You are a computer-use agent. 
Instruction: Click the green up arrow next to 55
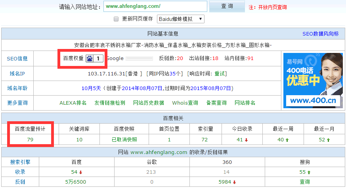point(309,172)
